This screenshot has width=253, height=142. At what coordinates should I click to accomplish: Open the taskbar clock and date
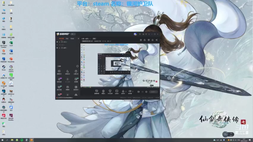pos(244,140)
